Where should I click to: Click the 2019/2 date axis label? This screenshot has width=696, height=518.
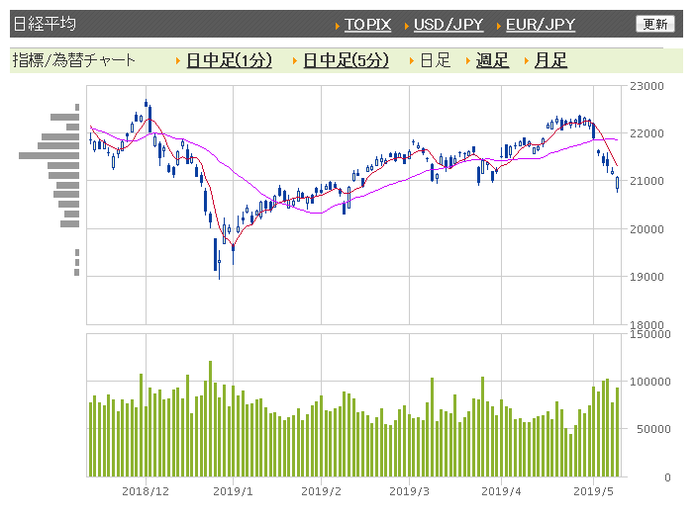[321, 491]
